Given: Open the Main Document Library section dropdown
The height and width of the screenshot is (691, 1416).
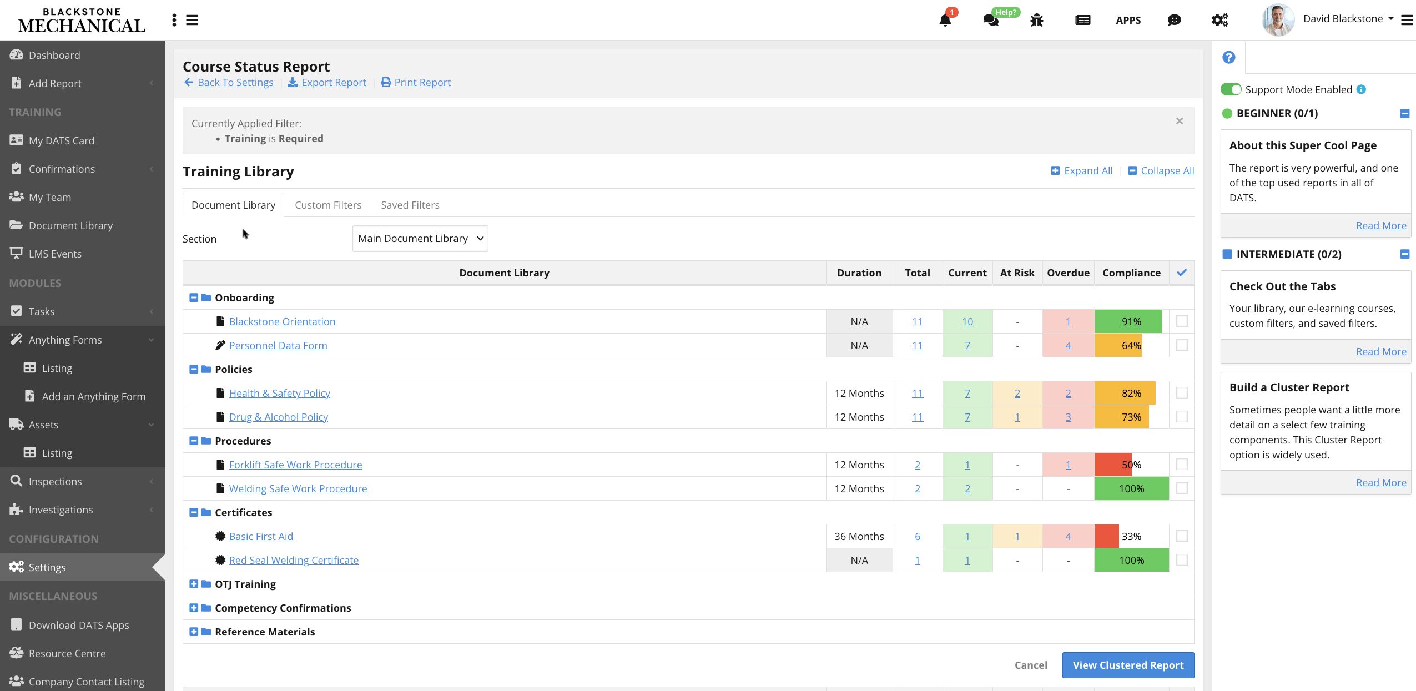Looking at the screenshot, I should 420,239.
